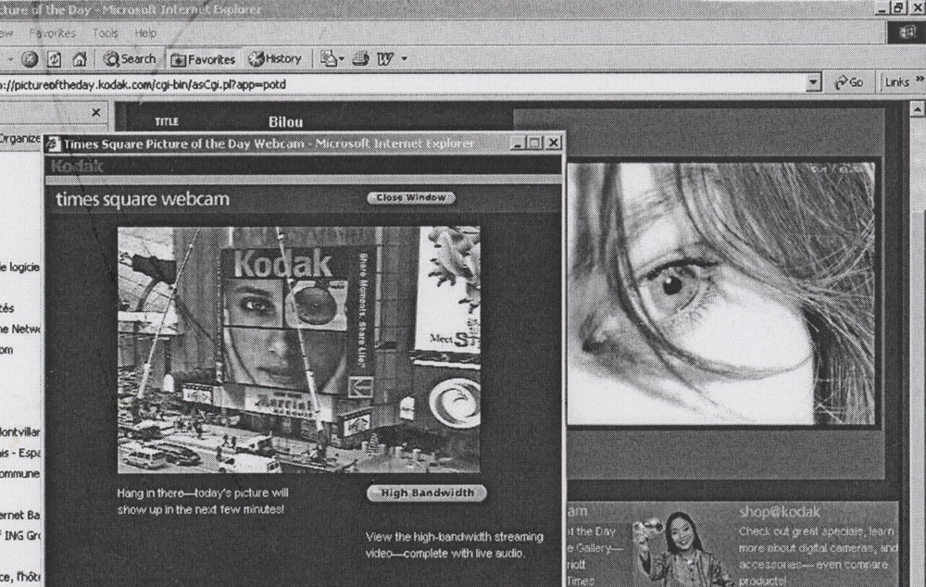Viewport: 926px width, 587px height.
Task: Click the Print icon in toolbar
Action: [x=361, y=58]
